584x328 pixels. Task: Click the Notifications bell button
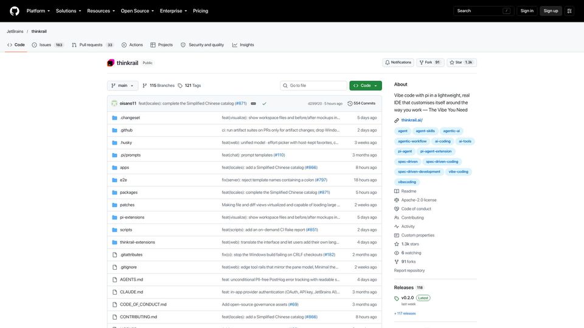pyautogui.click(x=398, y=63)
